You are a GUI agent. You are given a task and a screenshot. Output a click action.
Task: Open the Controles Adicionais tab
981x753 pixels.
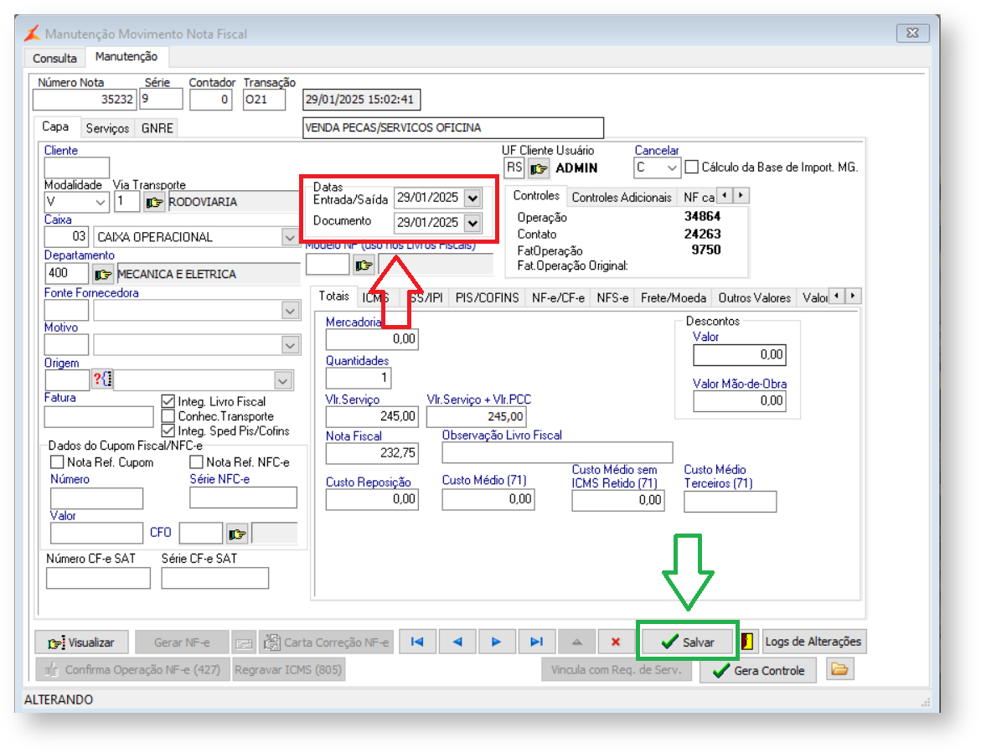[x=622, y=198]
